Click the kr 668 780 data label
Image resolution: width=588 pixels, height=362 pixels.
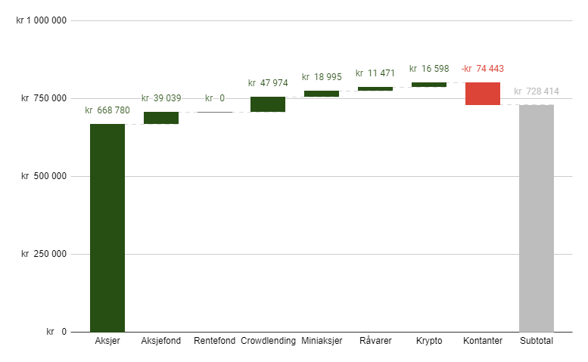[x=107, y=110]
